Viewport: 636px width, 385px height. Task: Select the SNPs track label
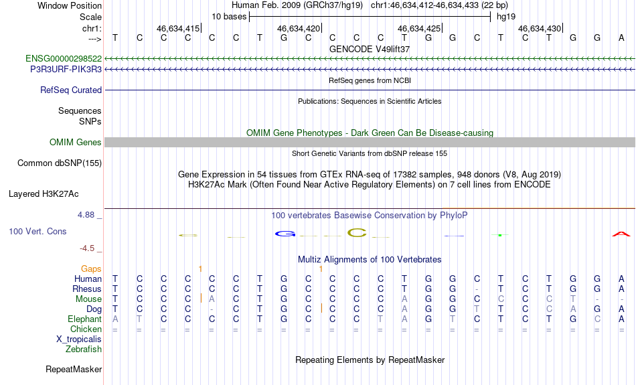(90, 121)
